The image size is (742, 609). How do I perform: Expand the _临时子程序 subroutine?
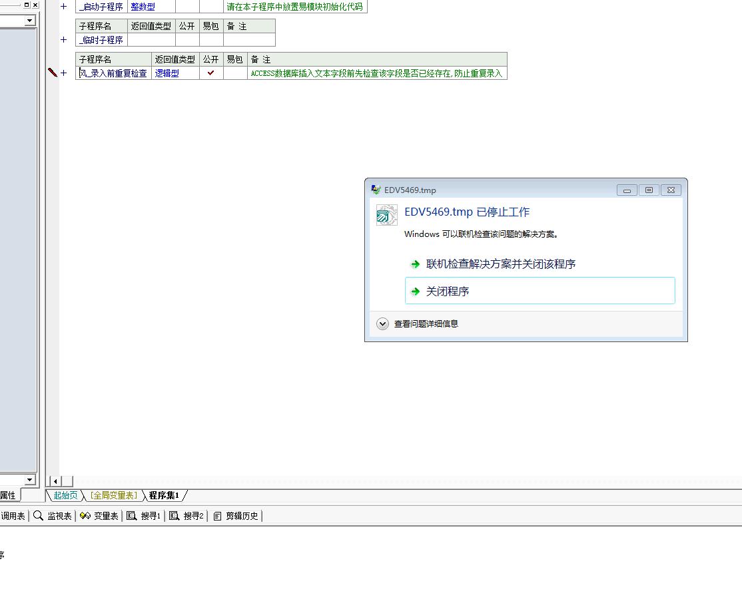coord(64,40)
